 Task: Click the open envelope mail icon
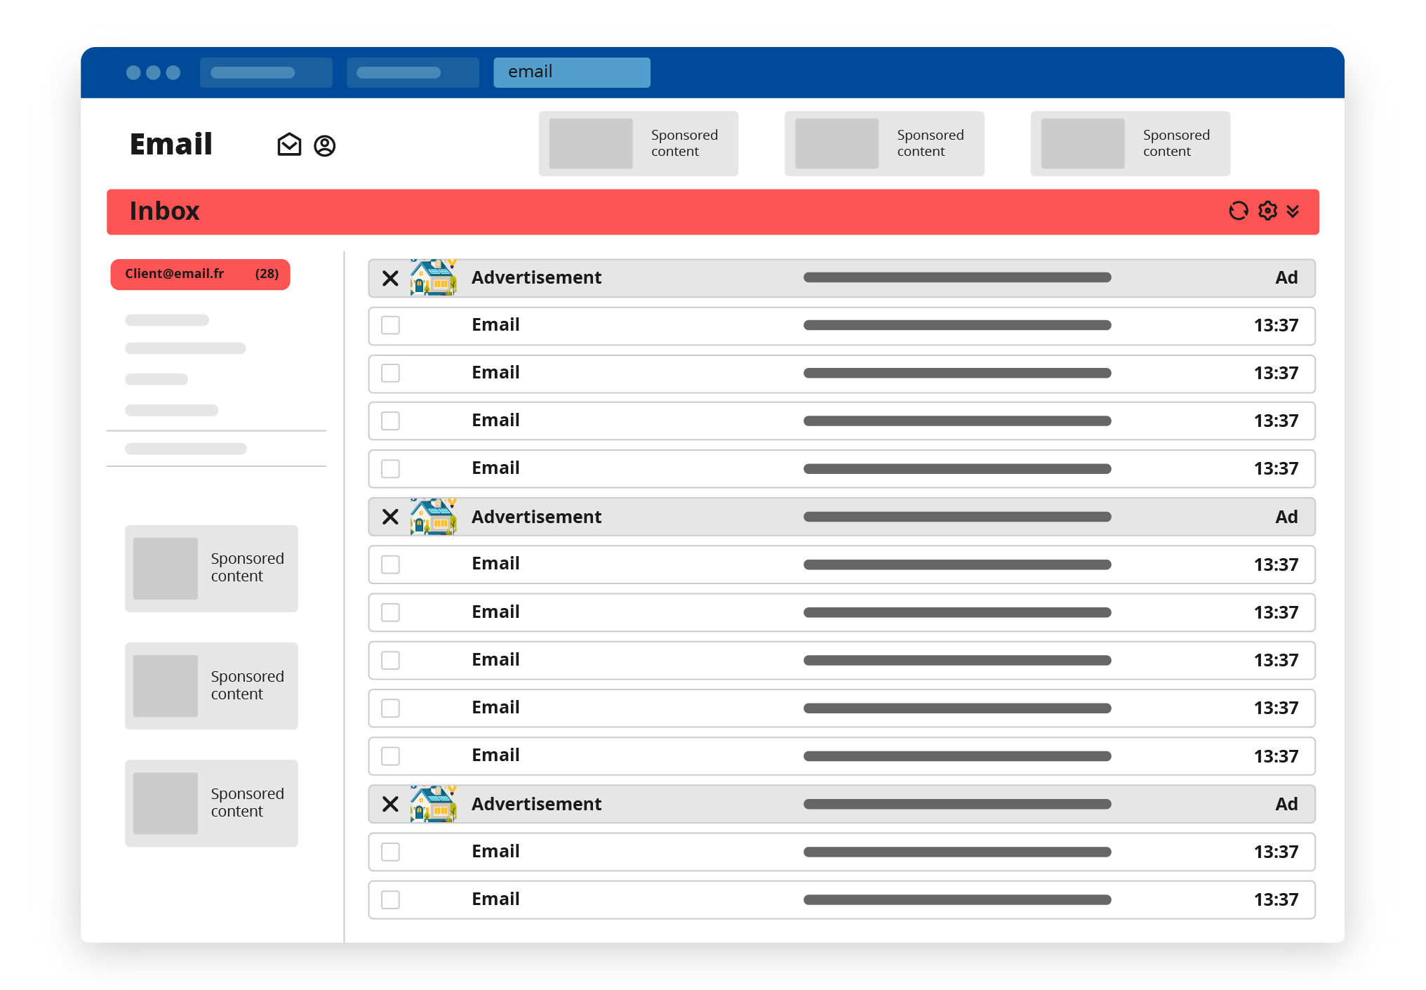(289, 145)
